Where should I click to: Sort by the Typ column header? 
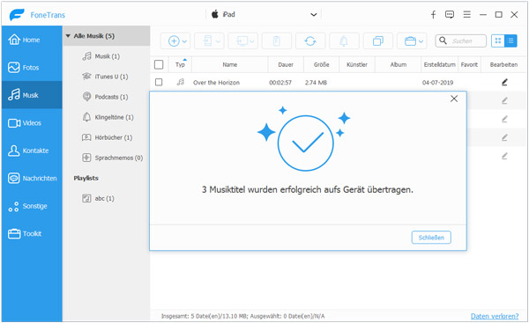[180, 64]
